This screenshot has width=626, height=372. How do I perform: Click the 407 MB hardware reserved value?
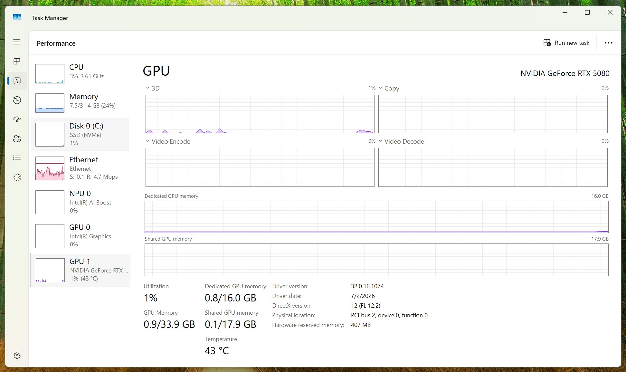click(361, 325)
